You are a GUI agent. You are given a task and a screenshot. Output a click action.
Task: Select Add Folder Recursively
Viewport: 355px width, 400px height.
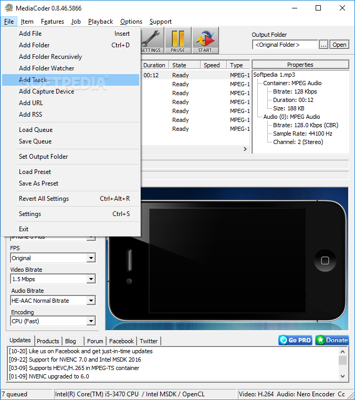tap(70, 57)
